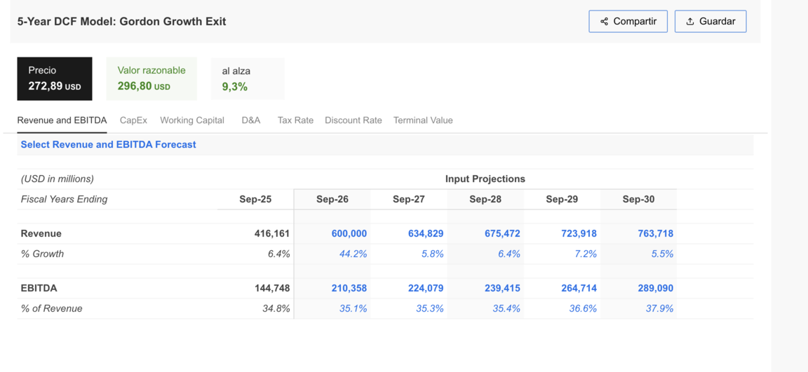Image resolution: width=808 pixels, height=372 pixels.
Task: Select the Sep-27 revenue value 634,829
Action: pyautogui.click(x=425, y=234)
